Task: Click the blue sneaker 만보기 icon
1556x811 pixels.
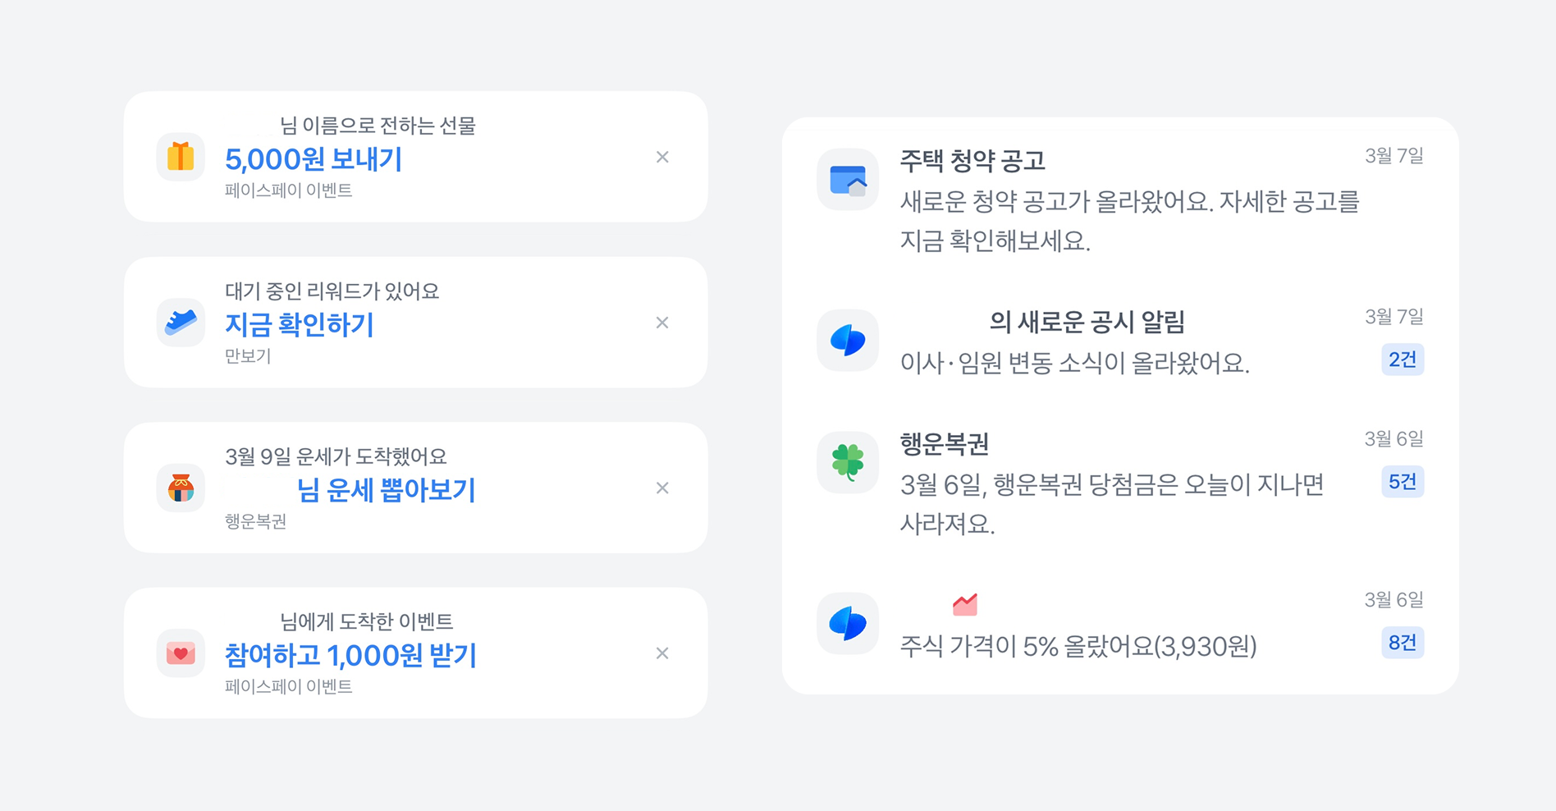Action: (x=181, y=323)
